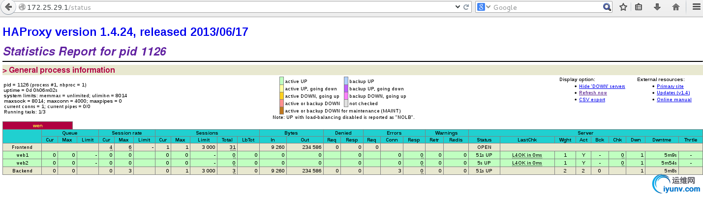
Task: Click the Warnings column group header
Action: pyautogui.click(x=447, y=133)
